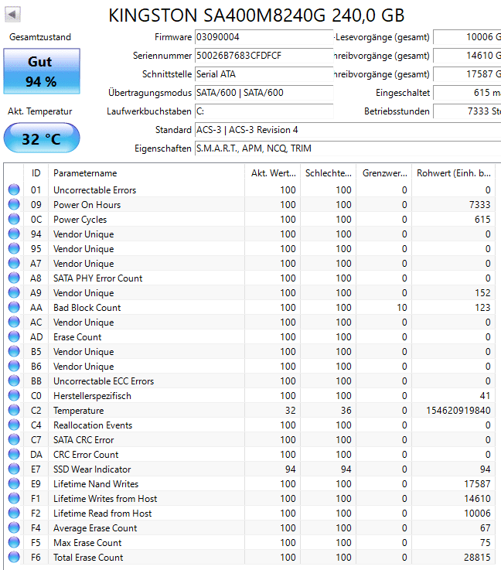This screenshot has width=501, height=570.
Task: Click the Schlechte... column header
Action: (x=329, y=173)
